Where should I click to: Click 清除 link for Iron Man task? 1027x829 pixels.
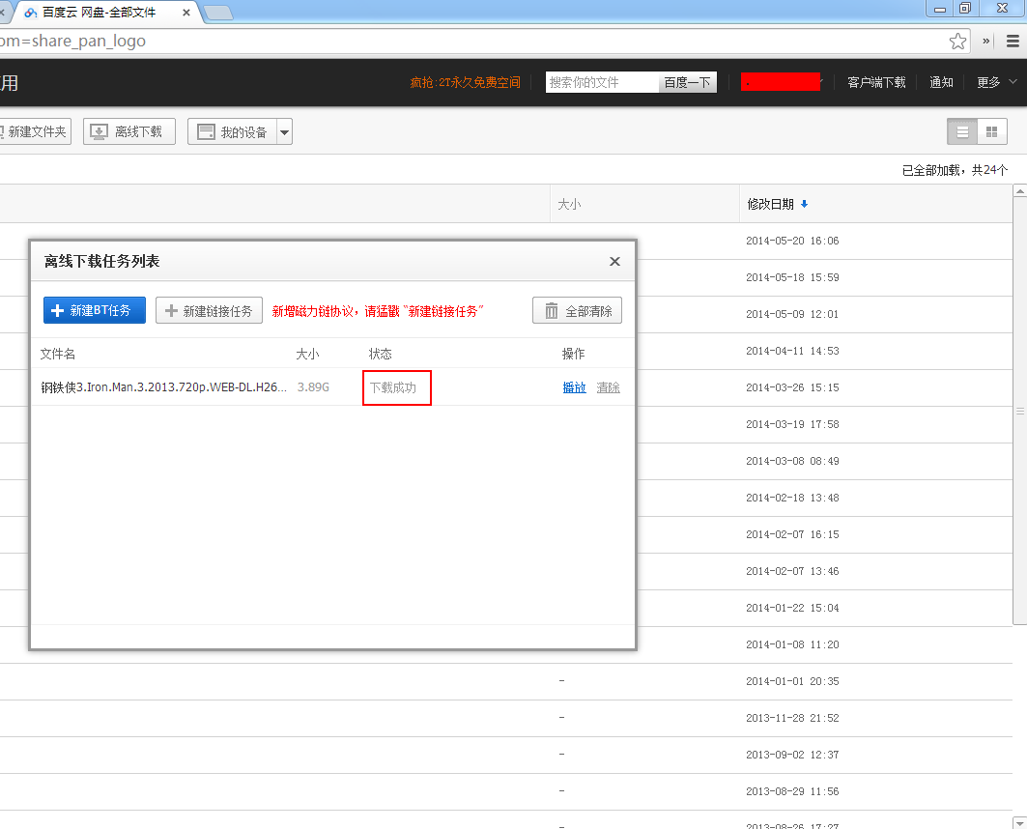[x=608, y=387]
